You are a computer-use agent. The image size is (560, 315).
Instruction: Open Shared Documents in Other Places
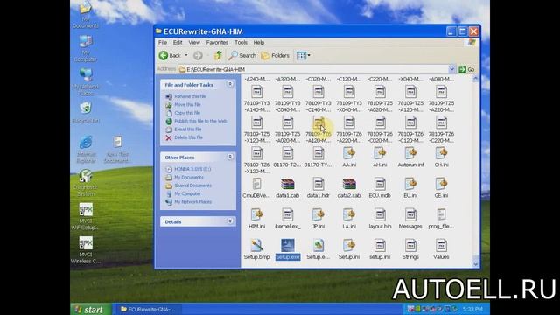point(192,185)
